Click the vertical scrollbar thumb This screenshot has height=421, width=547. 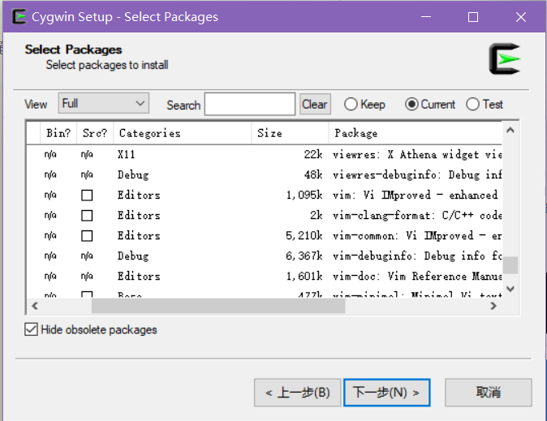pyautogui.click(x=510, y=265)
